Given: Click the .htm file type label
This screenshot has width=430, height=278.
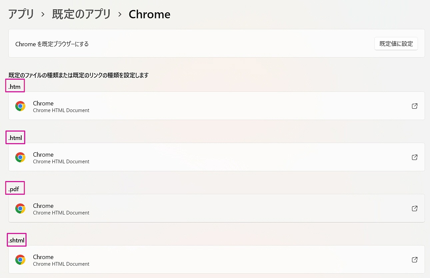Looking at the screenshot, I should [x=15, y=87].
